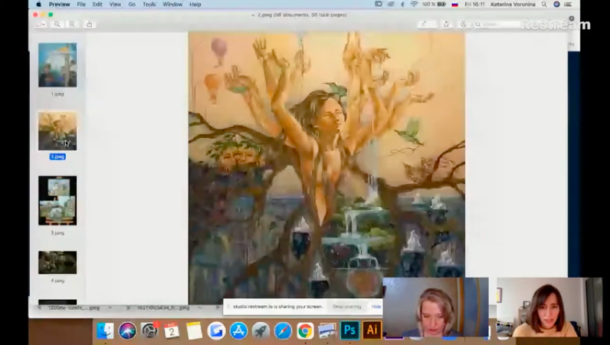Open Siri from the Dock

pos(127,330)
